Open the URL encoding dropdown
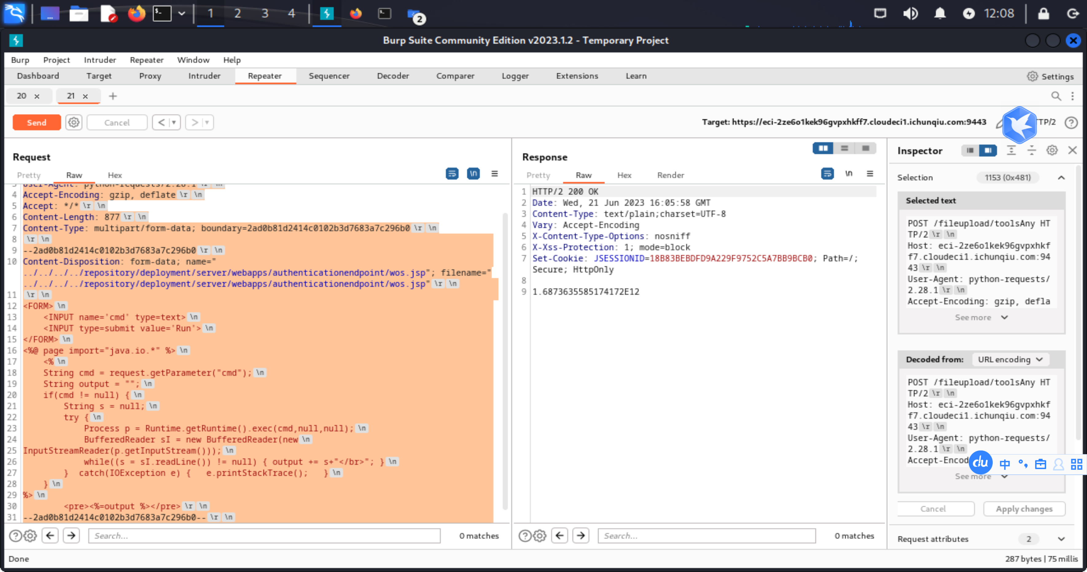 (x=1010, y=359)
